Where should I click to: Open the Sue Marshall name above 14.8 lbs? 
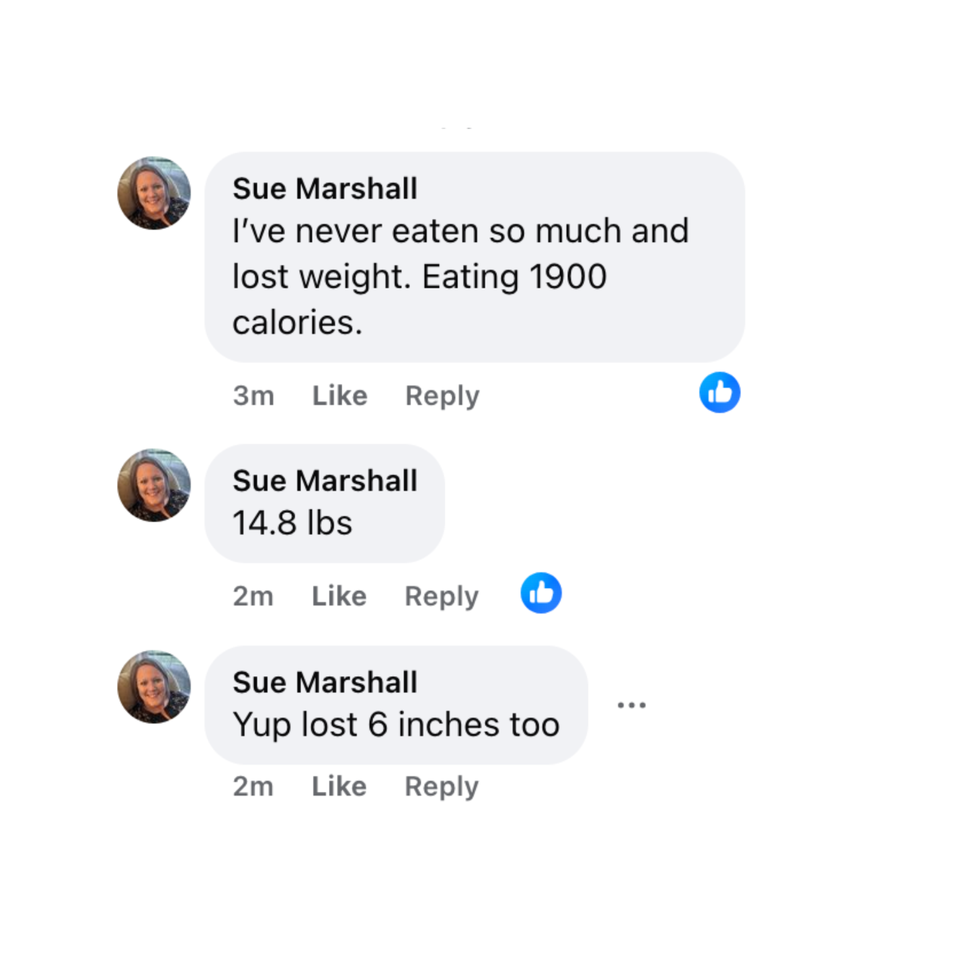tap(325, 481)
